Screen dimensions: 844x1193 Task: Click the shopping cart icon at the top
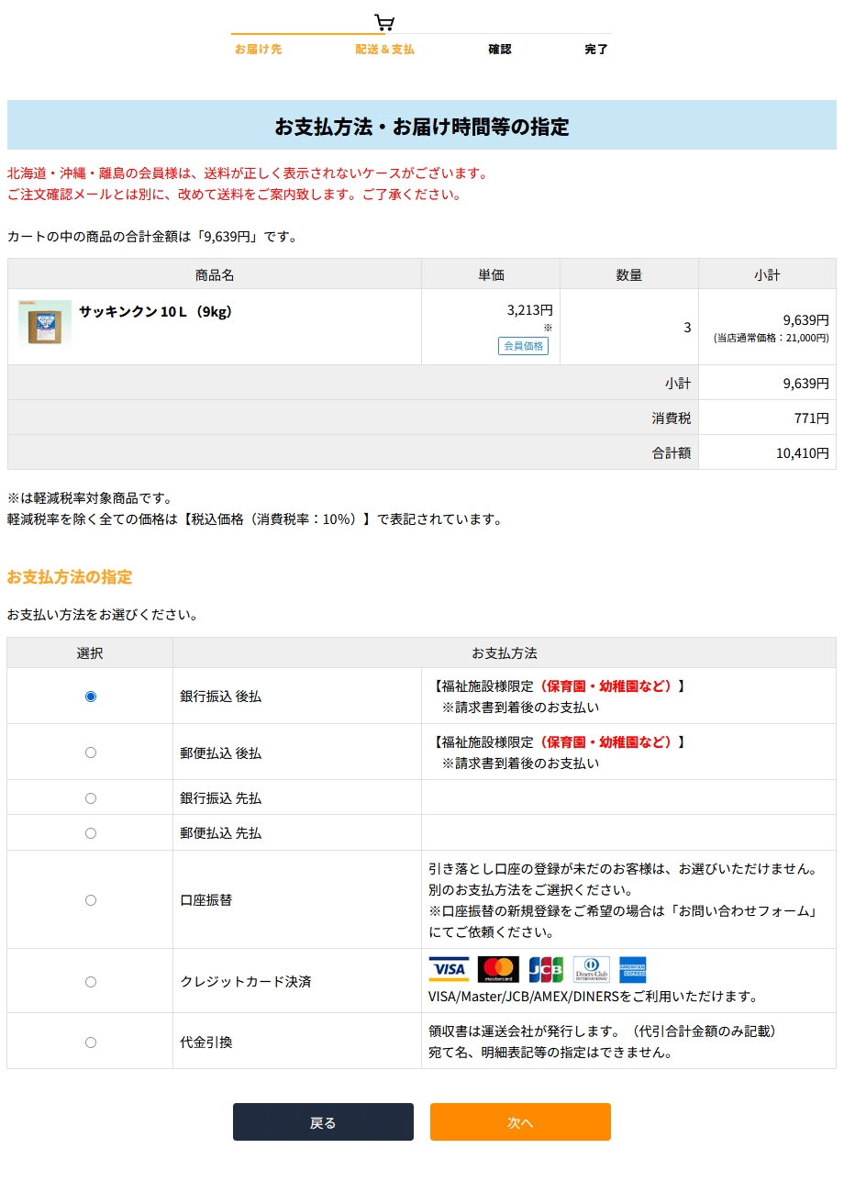(x=385, y=22)
